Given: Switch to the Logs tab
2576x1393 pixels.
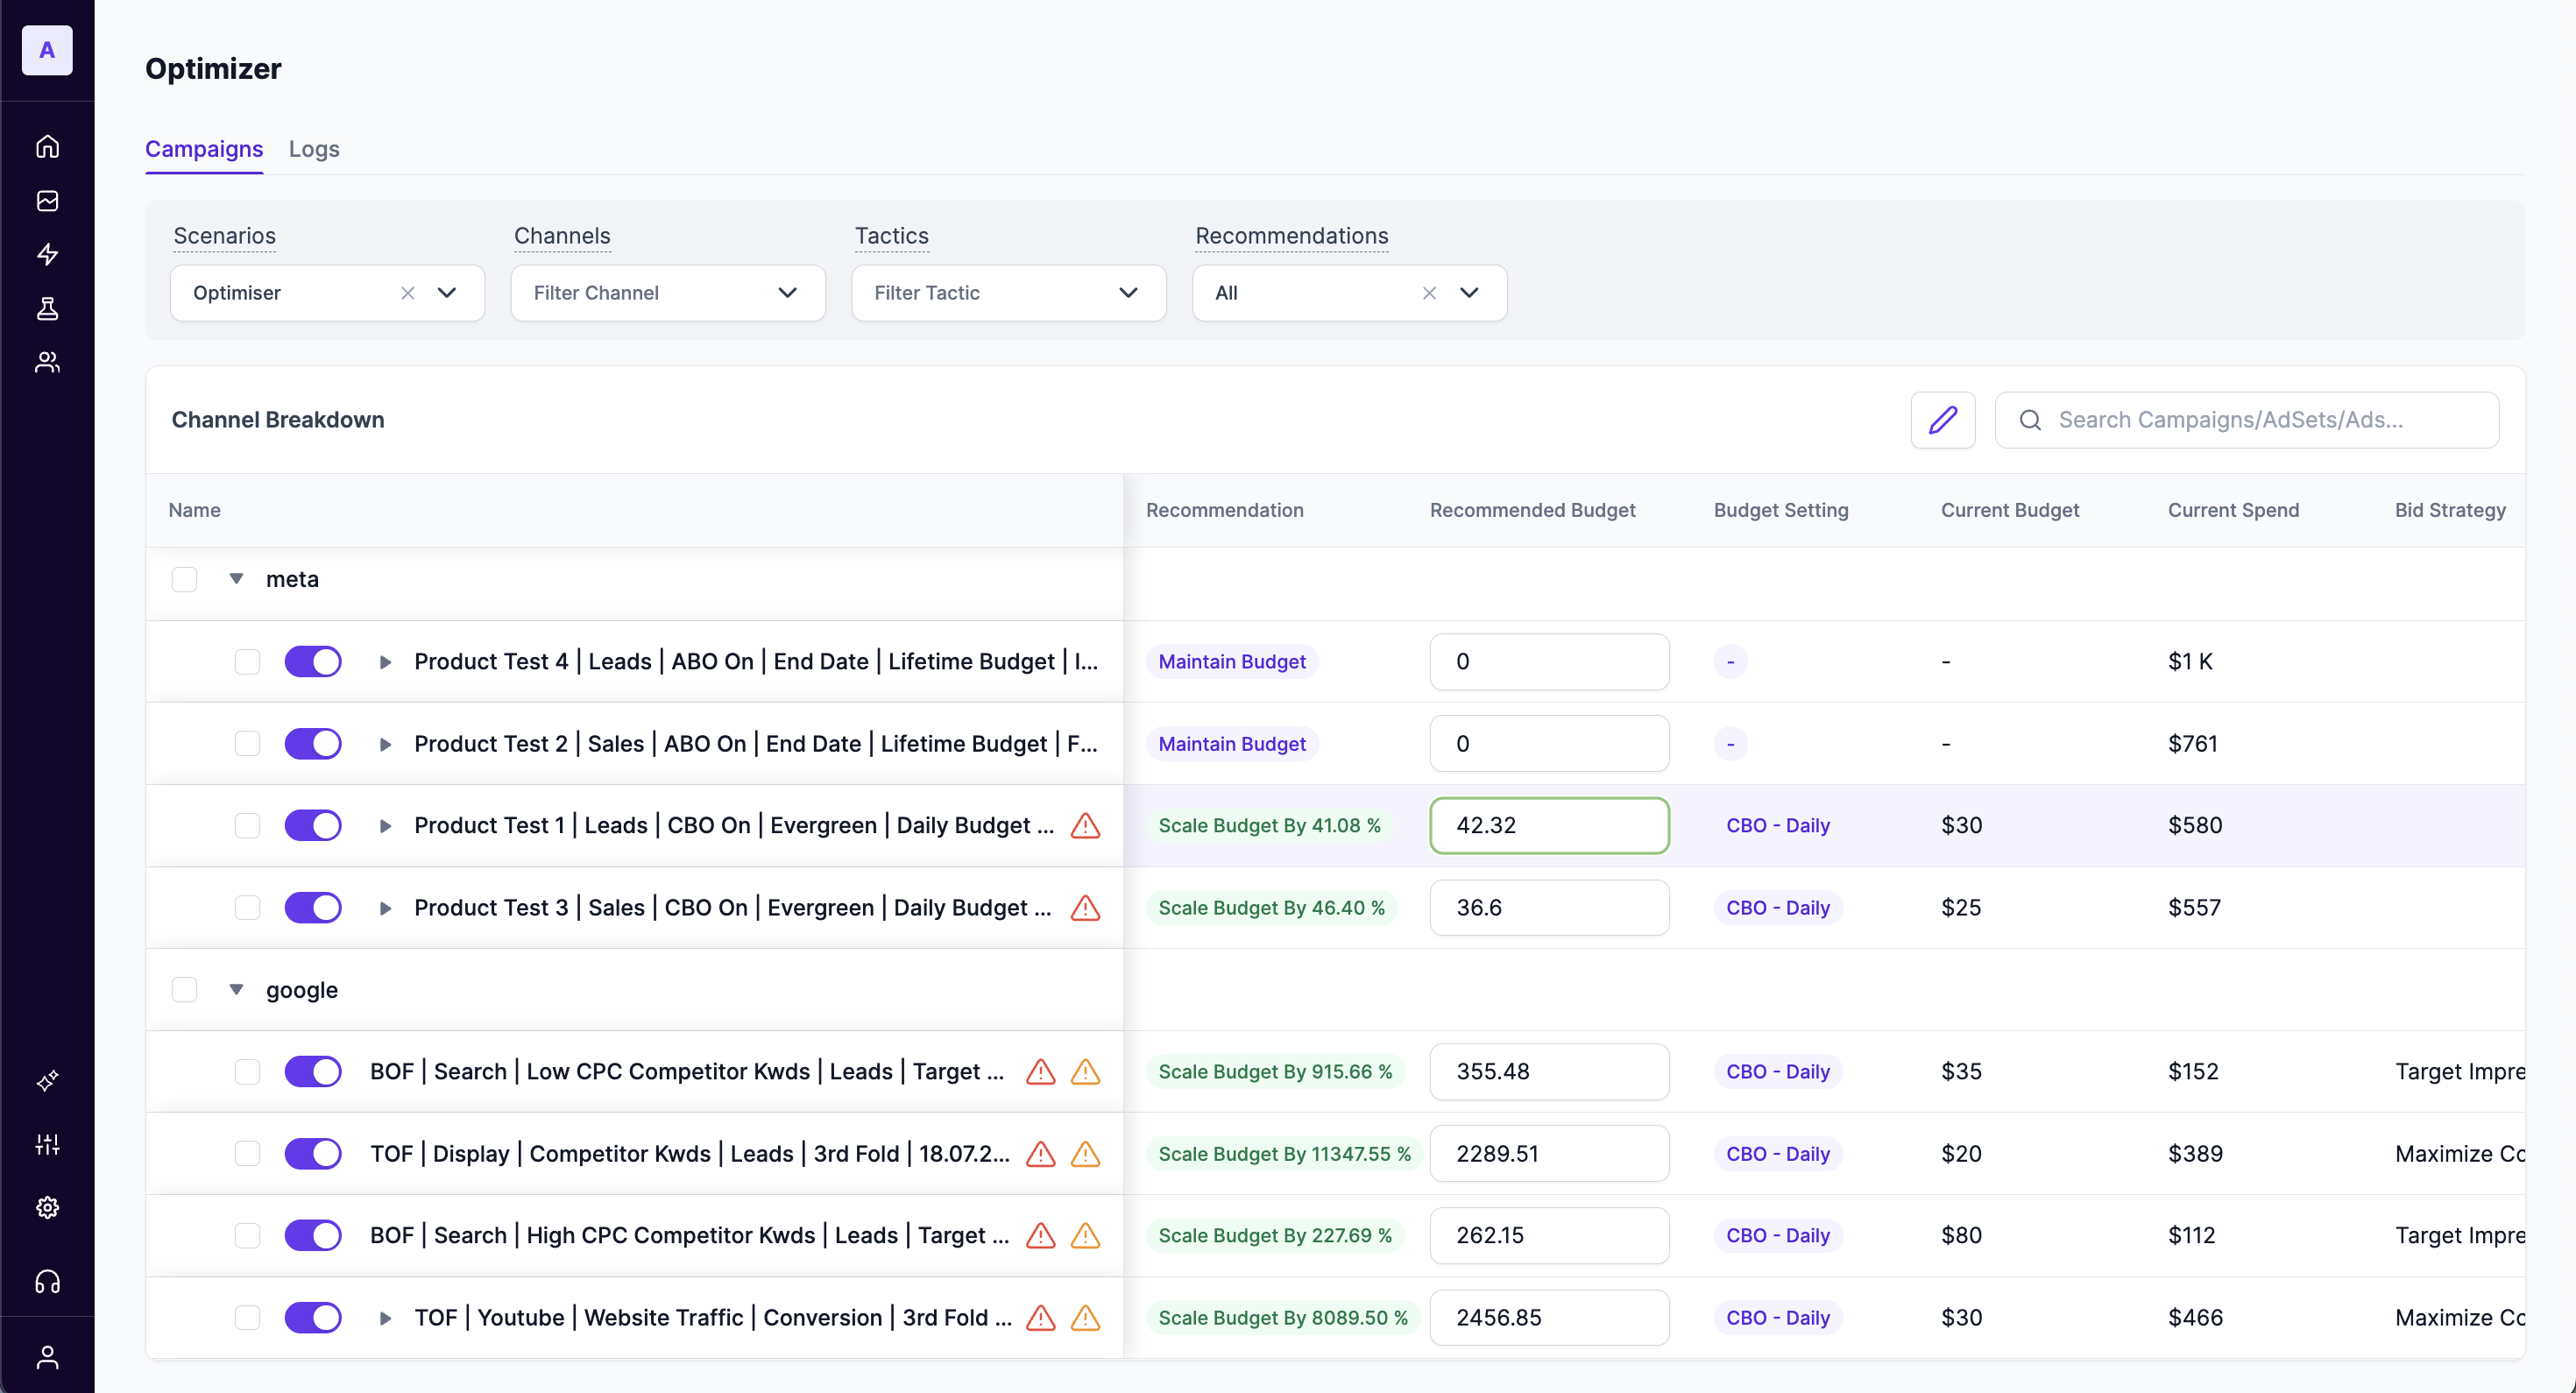Looking at the screenshot, I should pyautogui.click(x=314, y=149).
